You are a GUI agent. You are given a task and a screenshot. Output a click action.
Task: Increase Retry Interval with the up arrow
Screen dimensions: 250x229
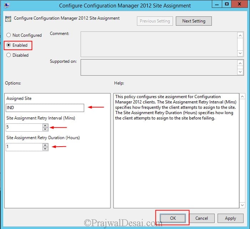[45, 126]
